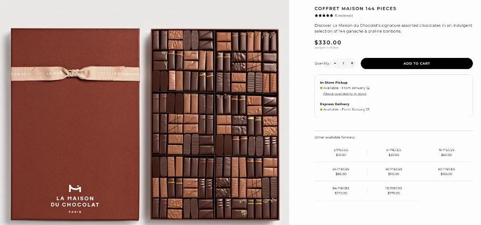Click the five-star rating icons
This screenshot has height=225, width=481.
tap(324, 15)
